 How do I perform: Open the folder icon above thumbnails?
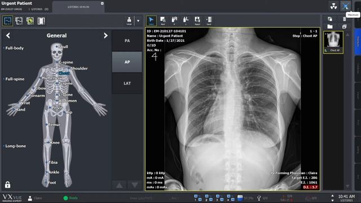tap(330, 27)
